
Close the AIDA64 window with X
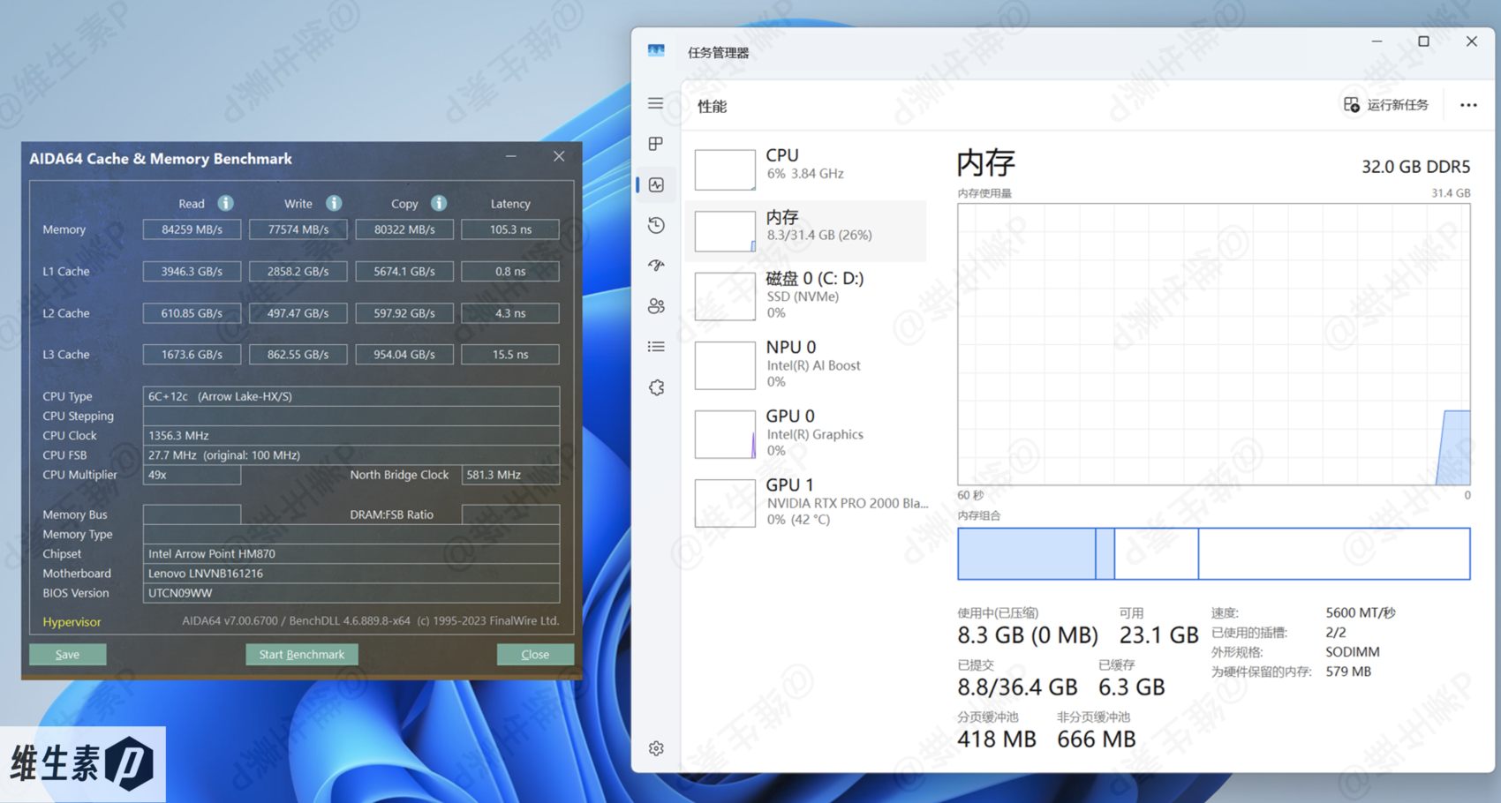[x=559, y=156]
